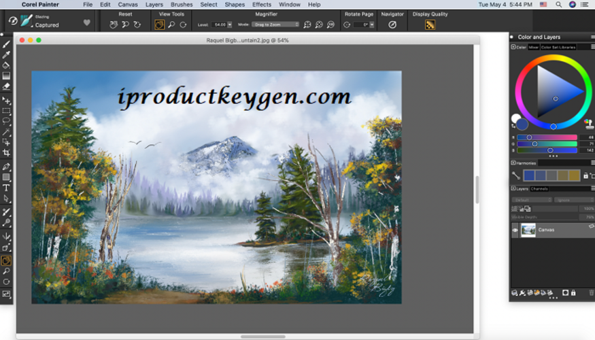Open the Shapes menu
This screenshot has width=595, height=340.
click(x=235, y=5)
